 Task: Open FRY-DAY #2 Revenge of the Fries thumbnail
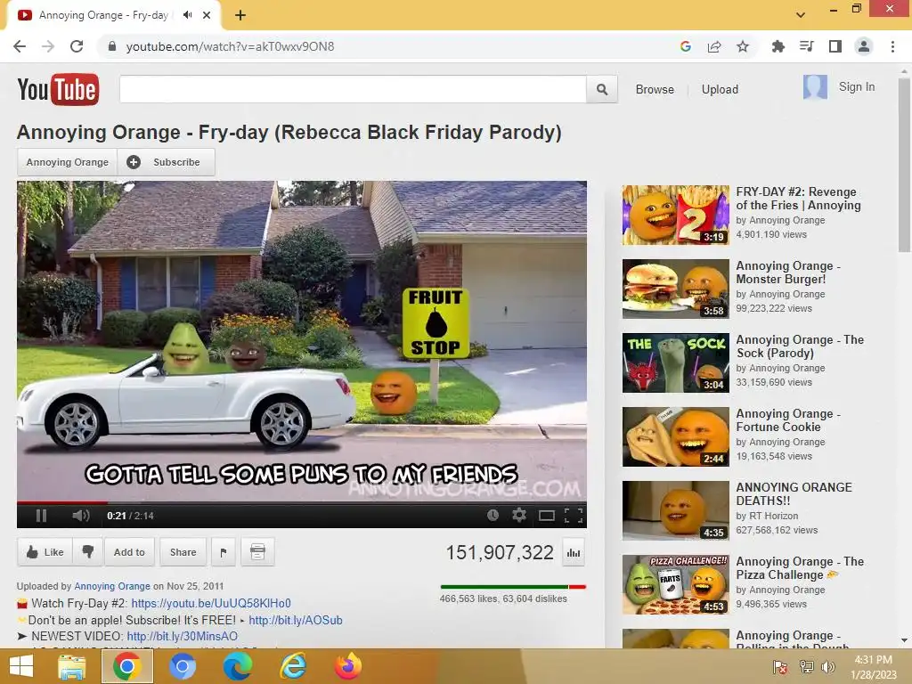tap(675, 216)
